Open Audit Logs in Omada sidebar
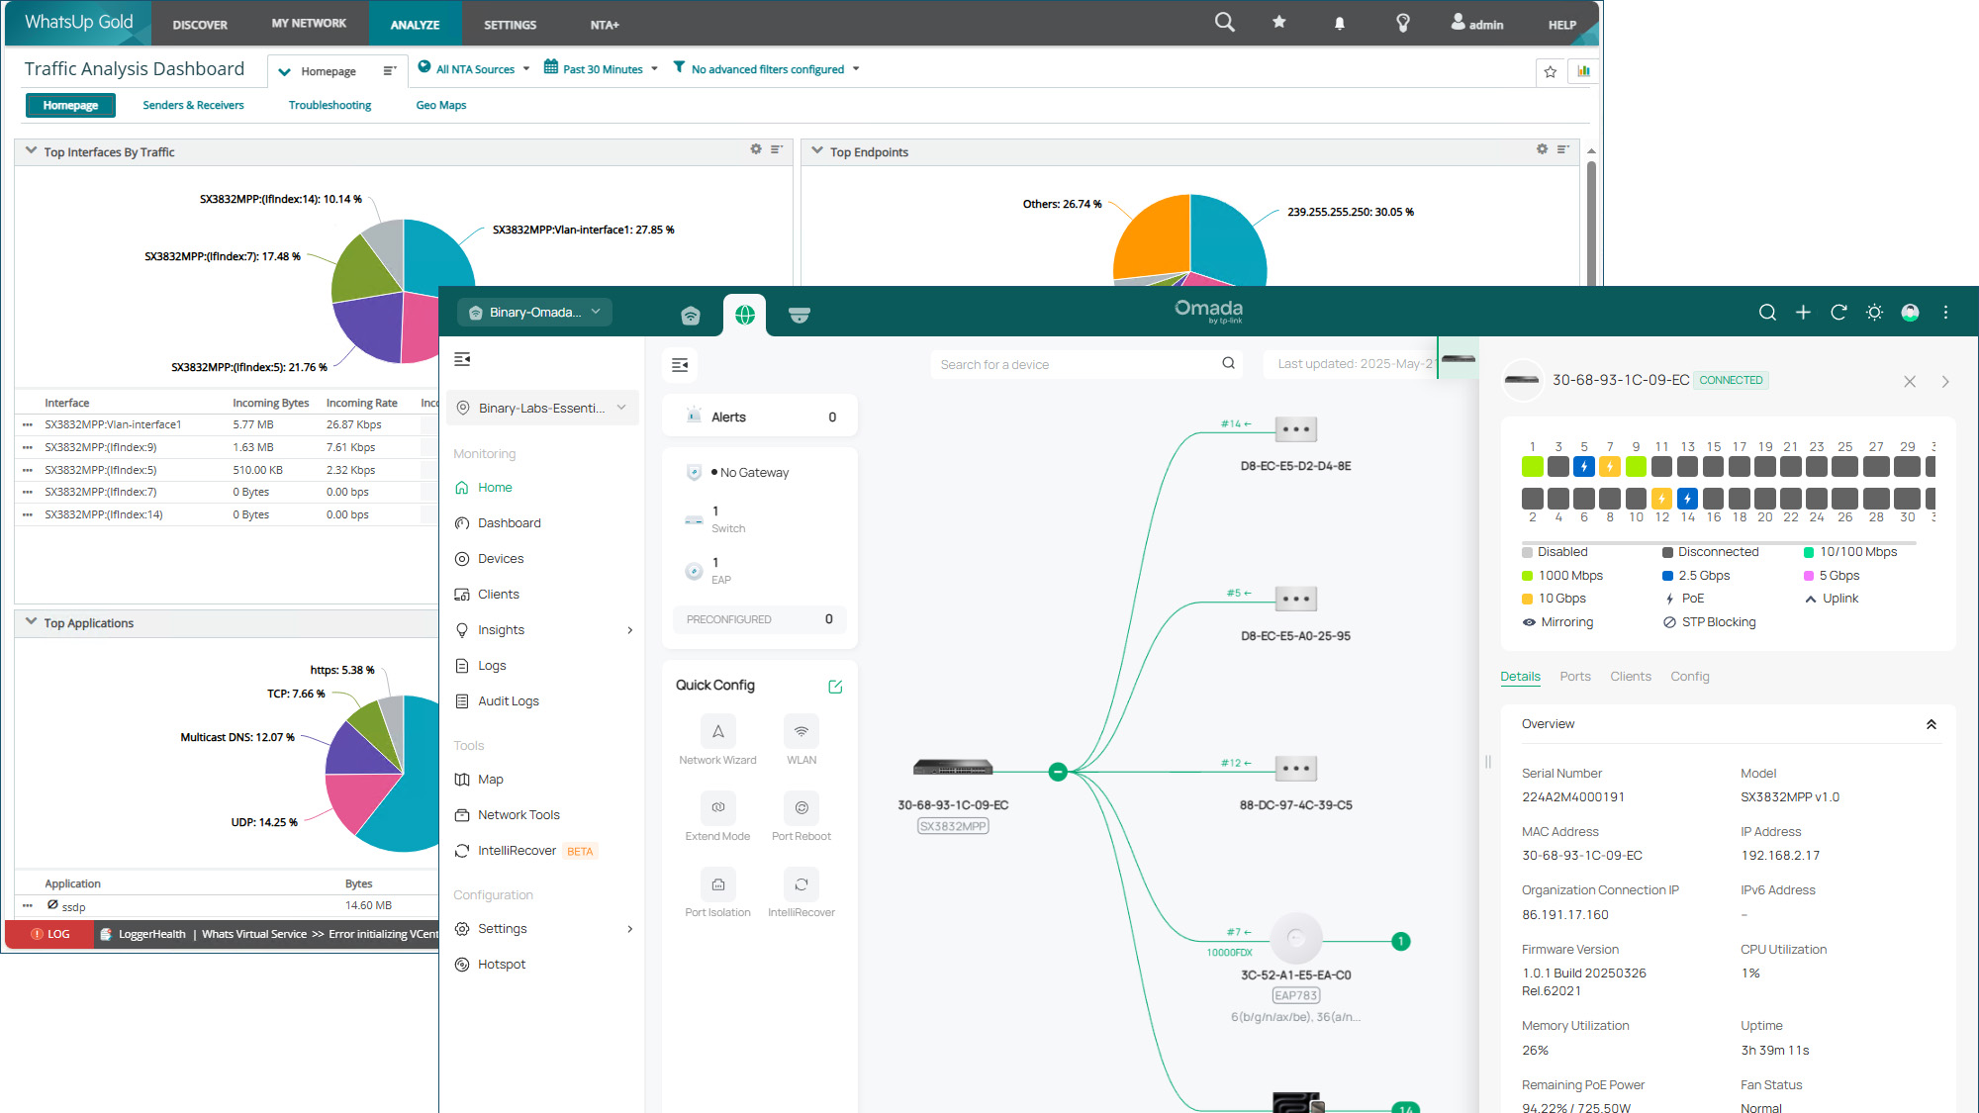Image resolution: width=1979 pixels, height=1113 pixels. 508,701
